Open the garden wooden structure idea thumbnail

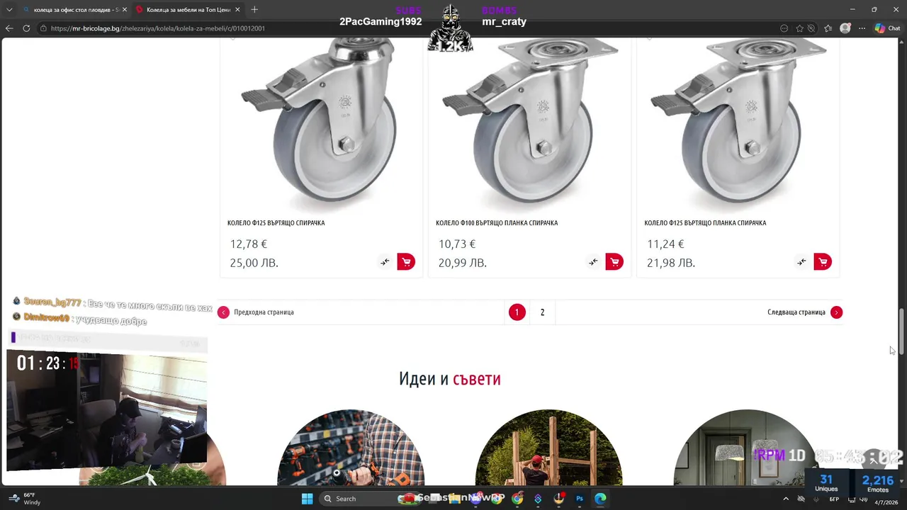click(549, 448)
